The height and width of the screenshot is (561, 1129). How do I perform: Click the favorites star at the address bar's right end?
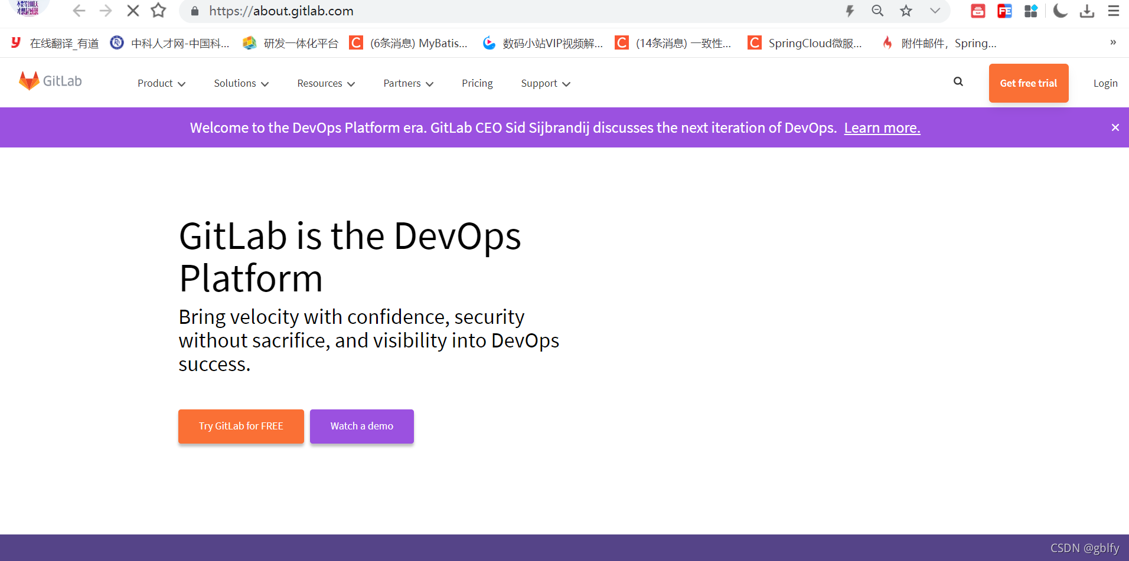click(906, 11)
